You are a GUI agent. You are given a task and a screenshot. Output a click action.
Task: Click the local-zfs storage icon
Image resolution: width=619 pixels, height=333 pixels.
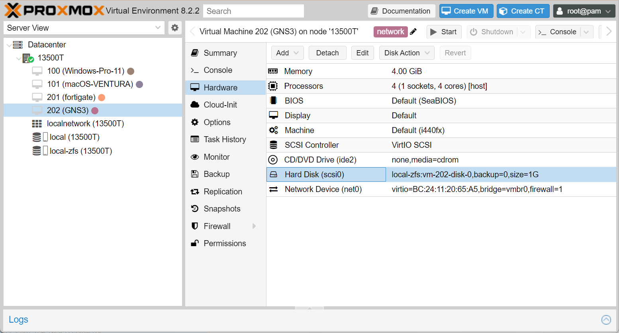pos(40,151)
